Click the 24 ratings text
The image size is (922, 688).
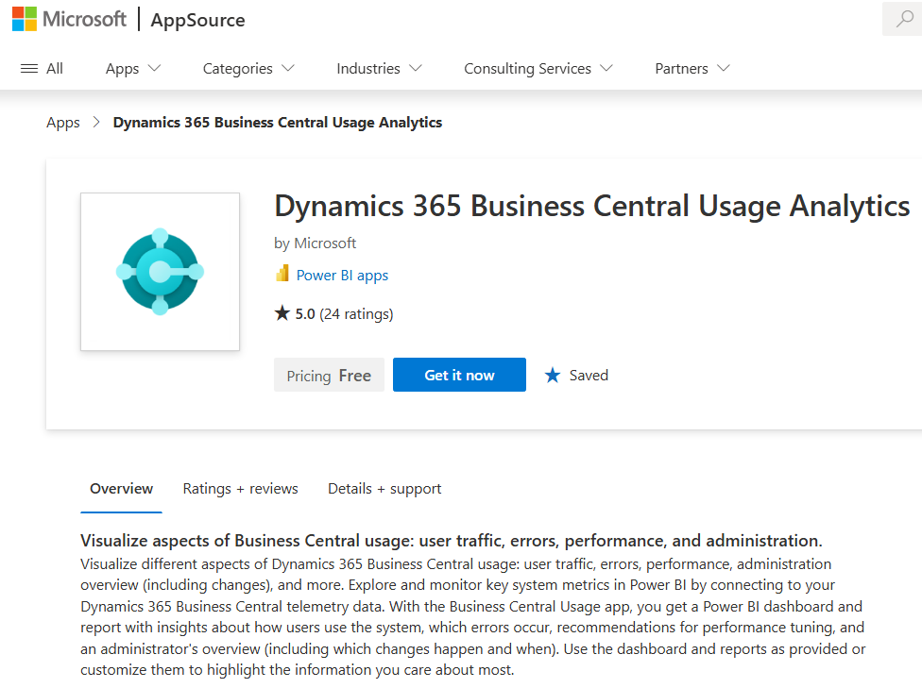(356, 314)
